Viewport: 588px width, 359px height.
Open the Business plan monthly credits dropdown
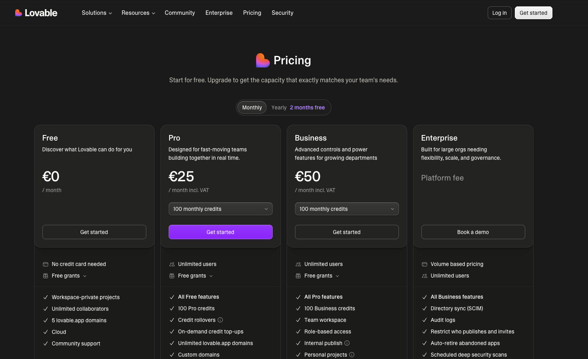(347, 209)
